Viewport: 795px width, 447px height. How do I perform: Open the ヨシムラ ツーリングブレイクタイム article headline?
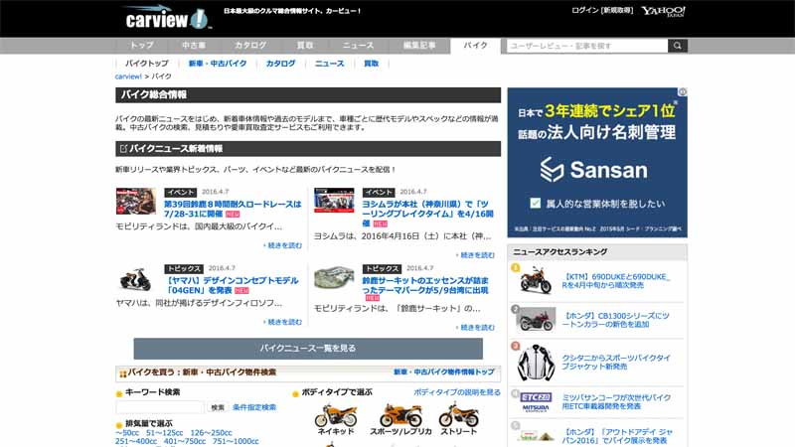point(427,214)
